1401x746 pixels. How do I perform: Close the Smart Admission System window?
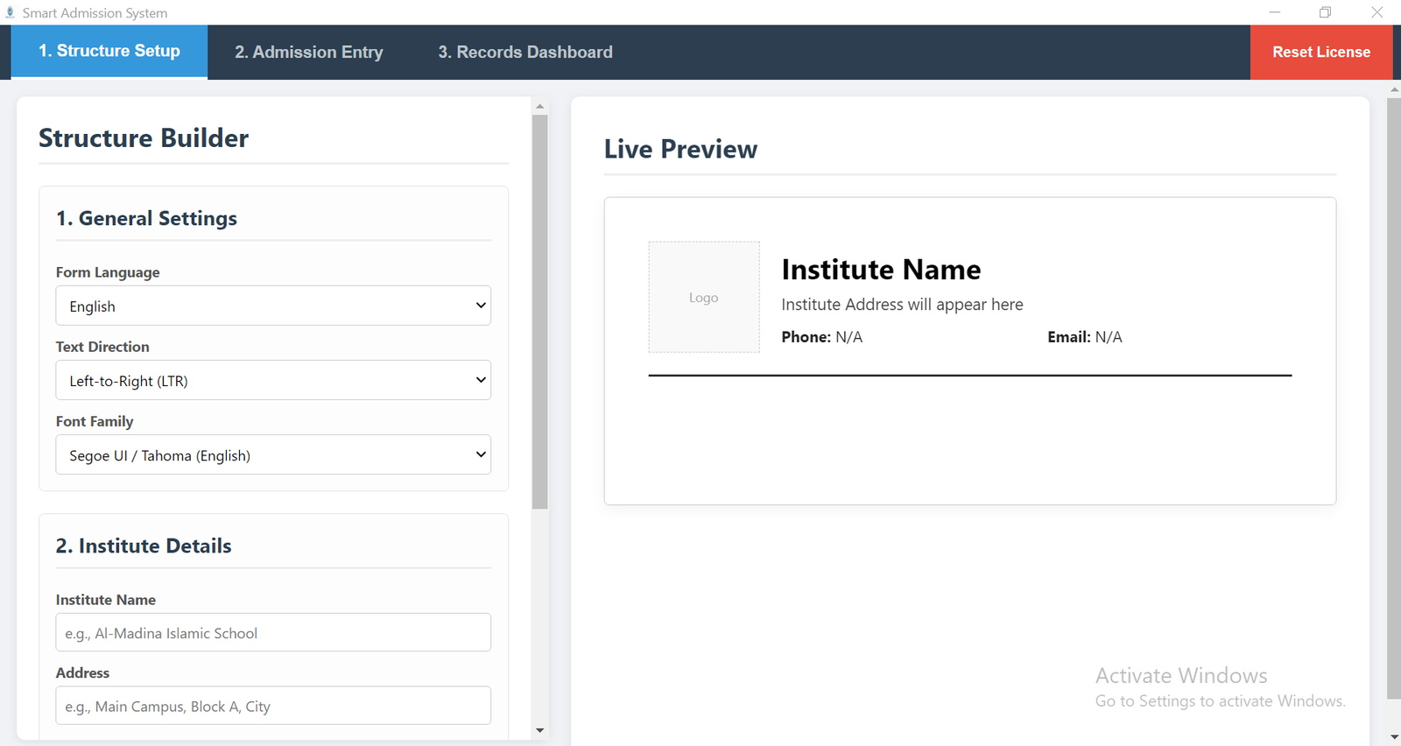coord(1376,12)
